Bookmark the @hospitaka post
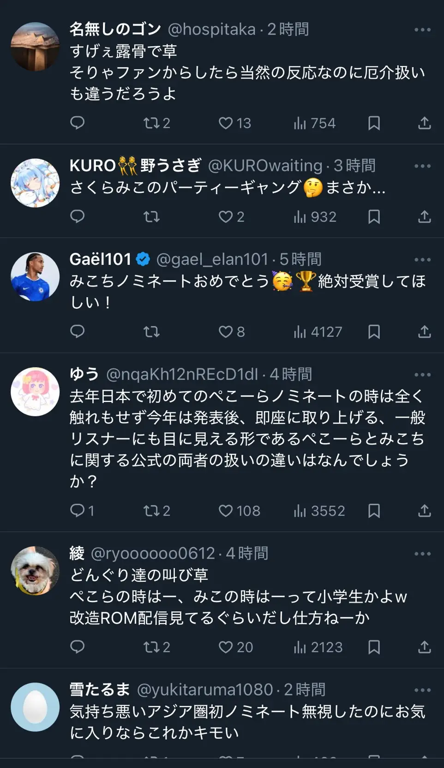The width and height of the screenshot is (444, 768). [374, 123]
